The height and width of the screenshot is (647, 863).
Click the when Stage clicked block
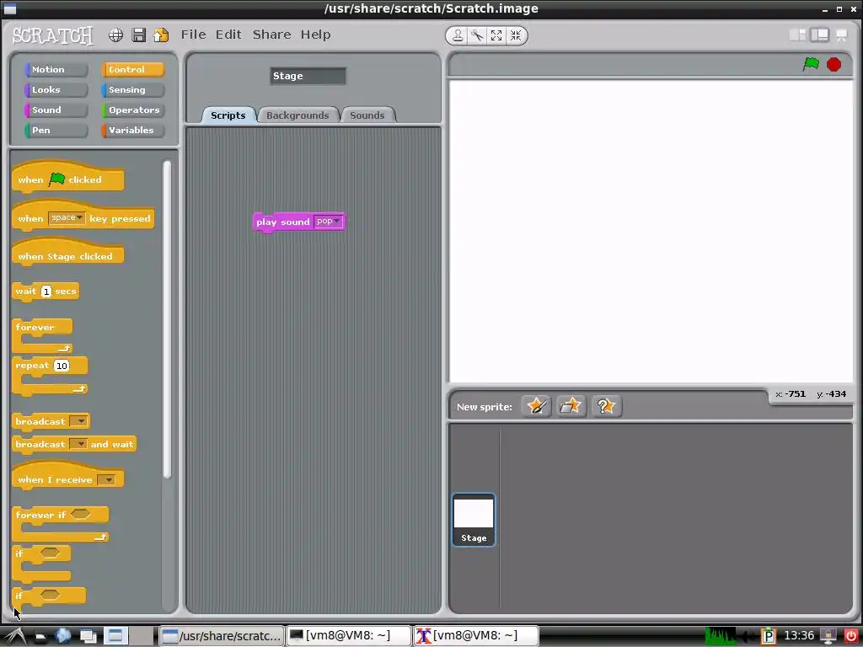tap(67, 253)
